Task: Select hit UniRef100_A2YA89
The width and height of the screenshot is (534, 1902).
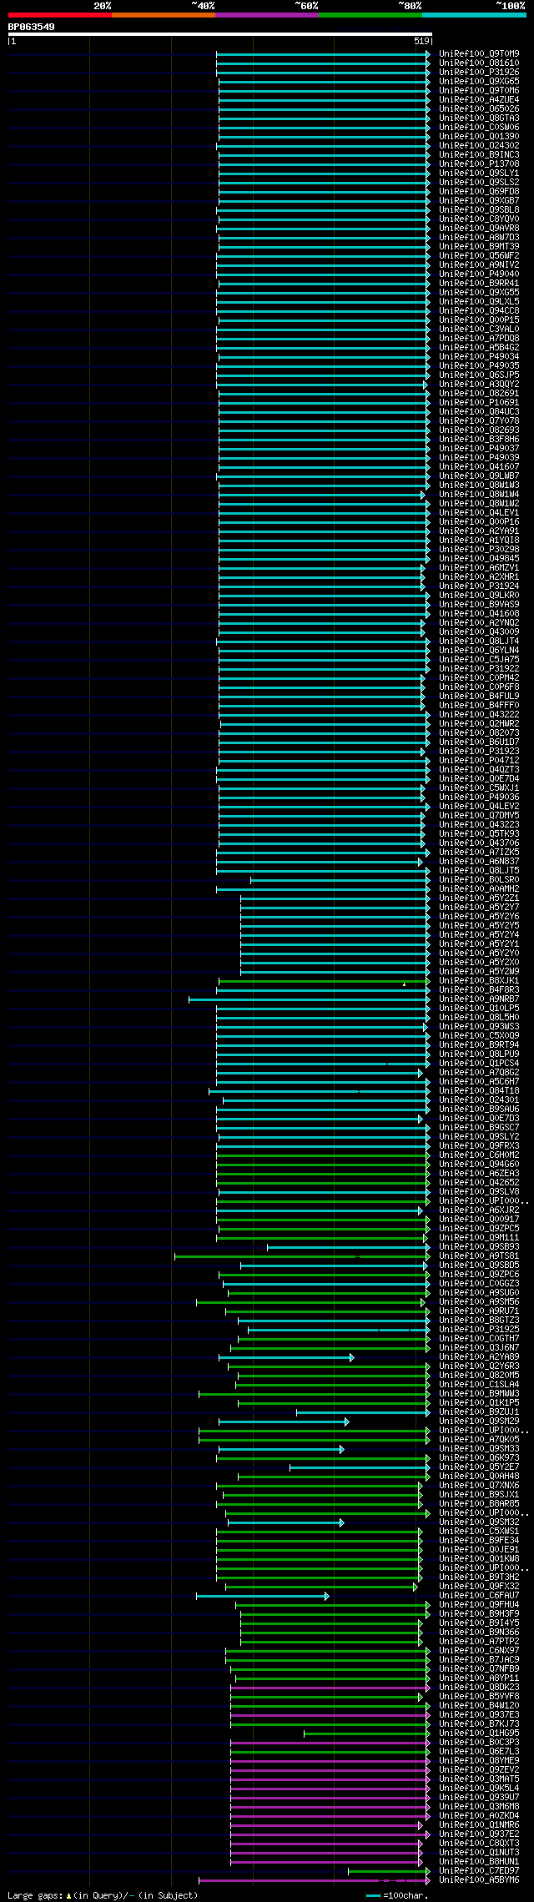Action: click(x=479, y=1357)
